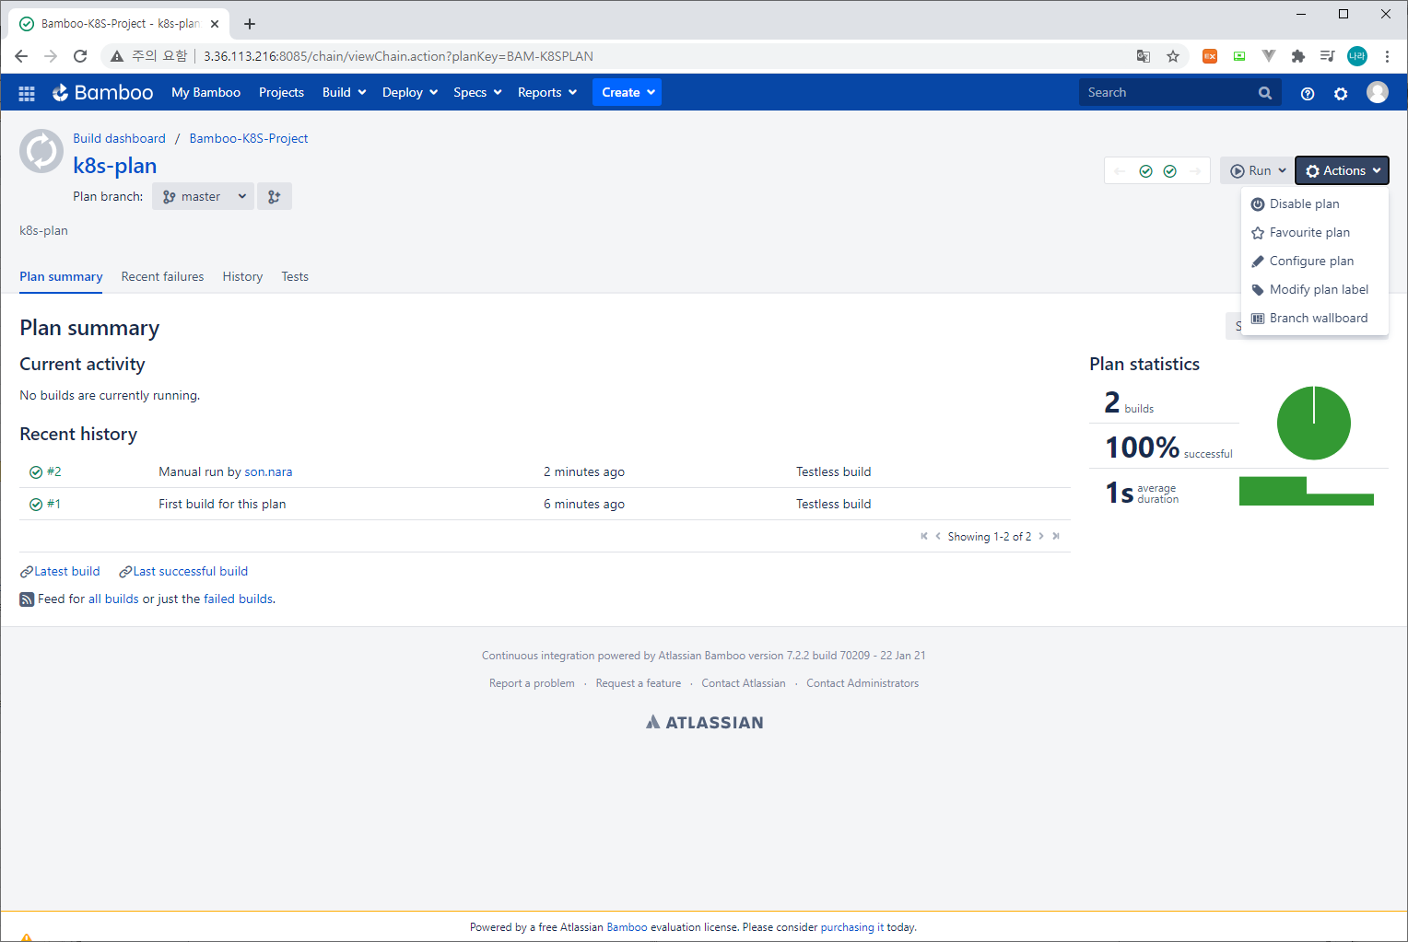Go to previous build arrow

pos(1120,171)
